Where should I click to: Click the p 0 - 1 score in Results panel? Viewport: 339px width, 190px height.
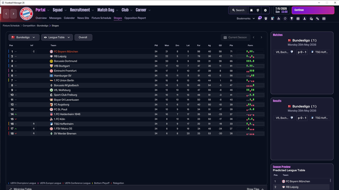point(302,118)
